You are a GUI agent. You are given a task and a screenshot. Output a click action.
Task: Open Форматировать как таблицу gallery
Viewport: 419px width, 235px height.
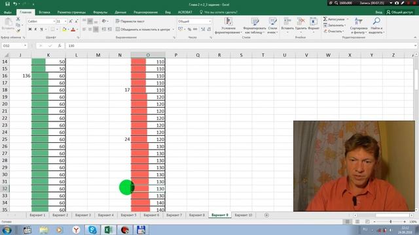pos(255,26)
